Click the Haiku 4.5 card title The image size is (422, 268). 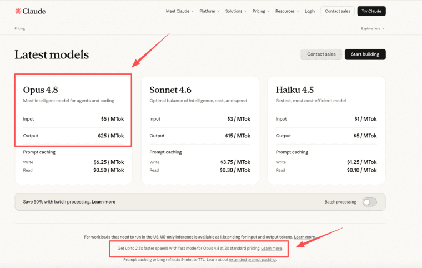[295, 90]
